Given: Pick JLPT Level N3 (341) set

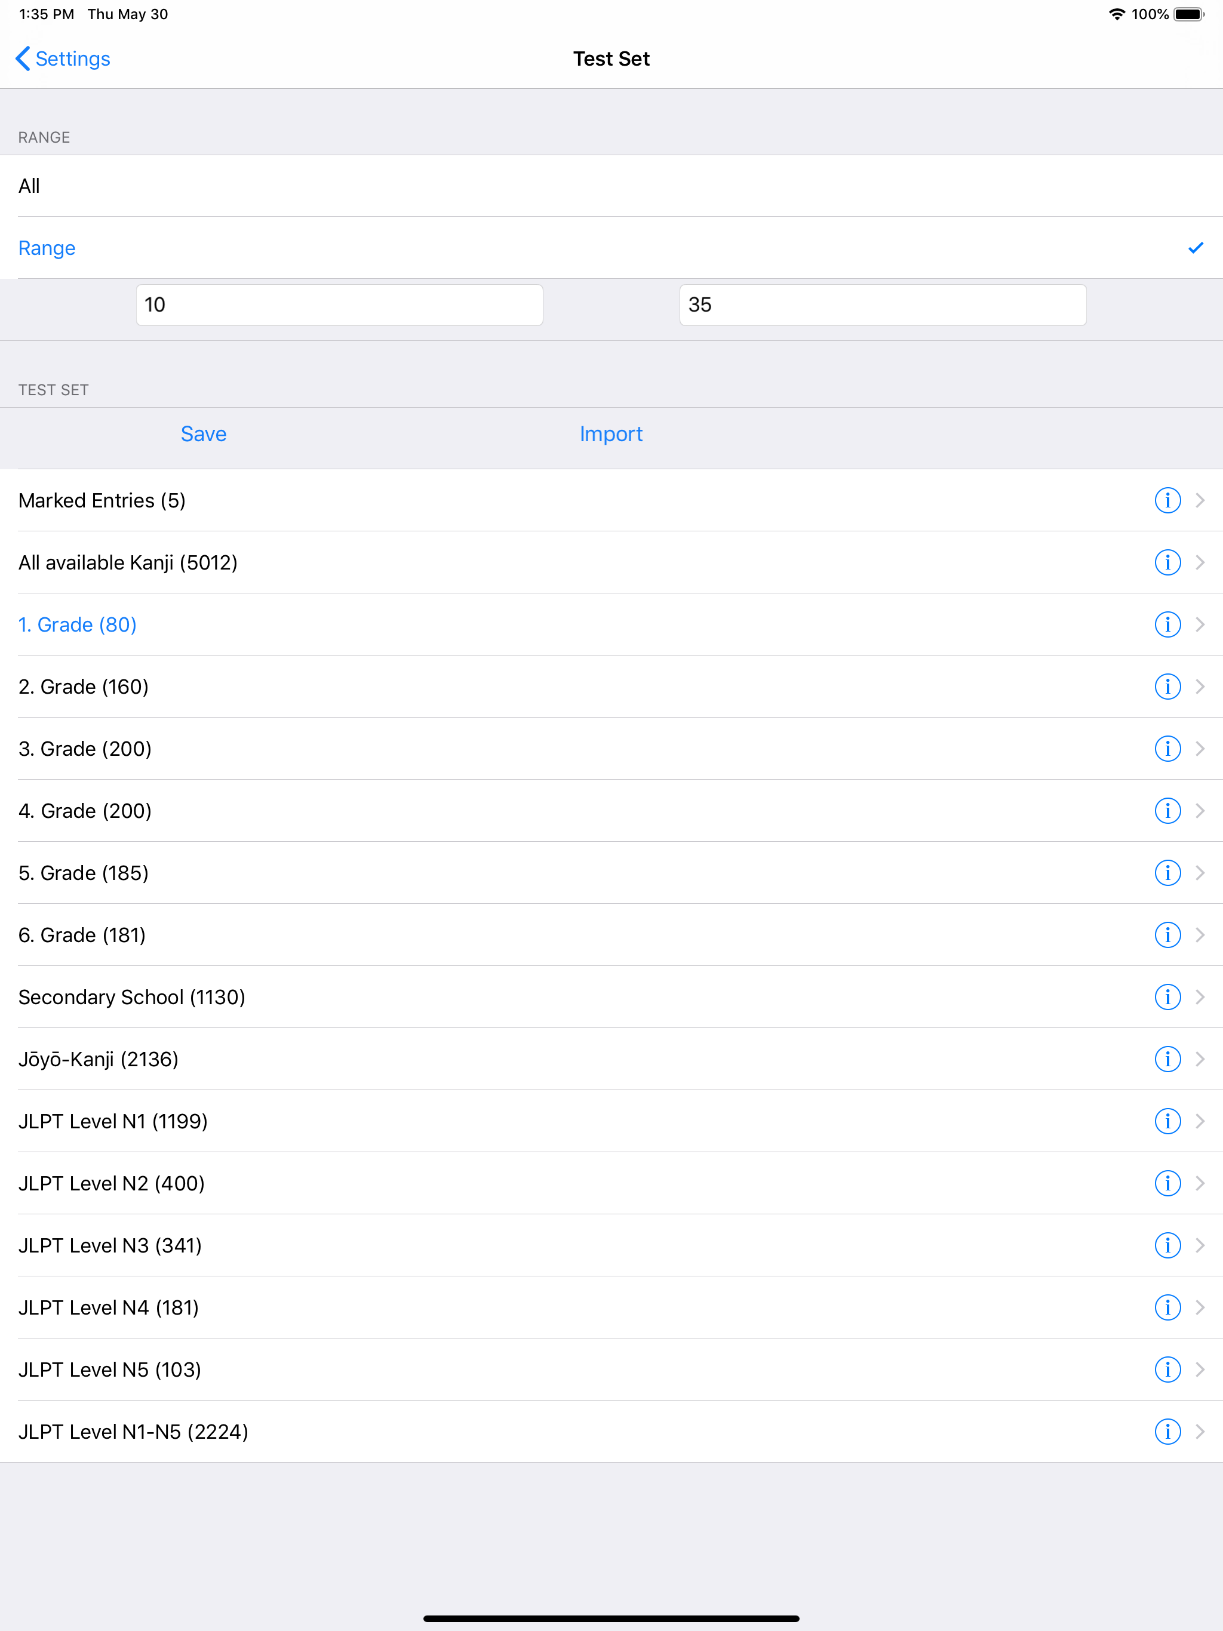Looking at the screenshot, I should pos(611,1245).
